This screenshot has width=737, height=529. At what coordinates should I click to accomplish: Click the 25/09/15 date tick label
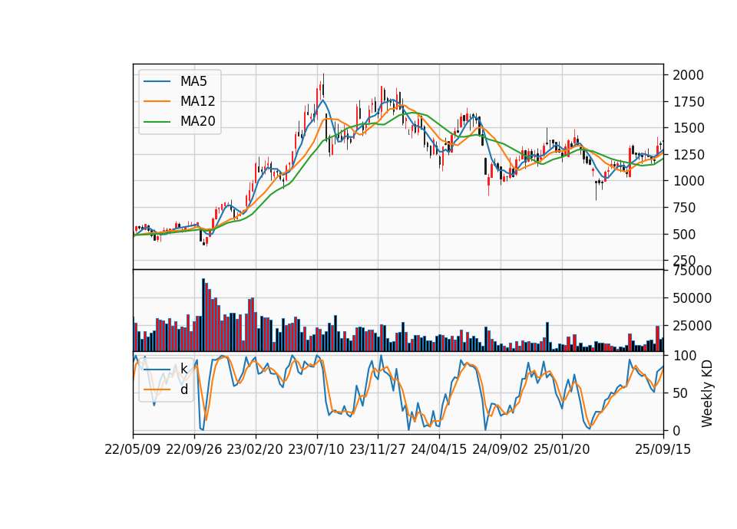[x=663, y=449]
